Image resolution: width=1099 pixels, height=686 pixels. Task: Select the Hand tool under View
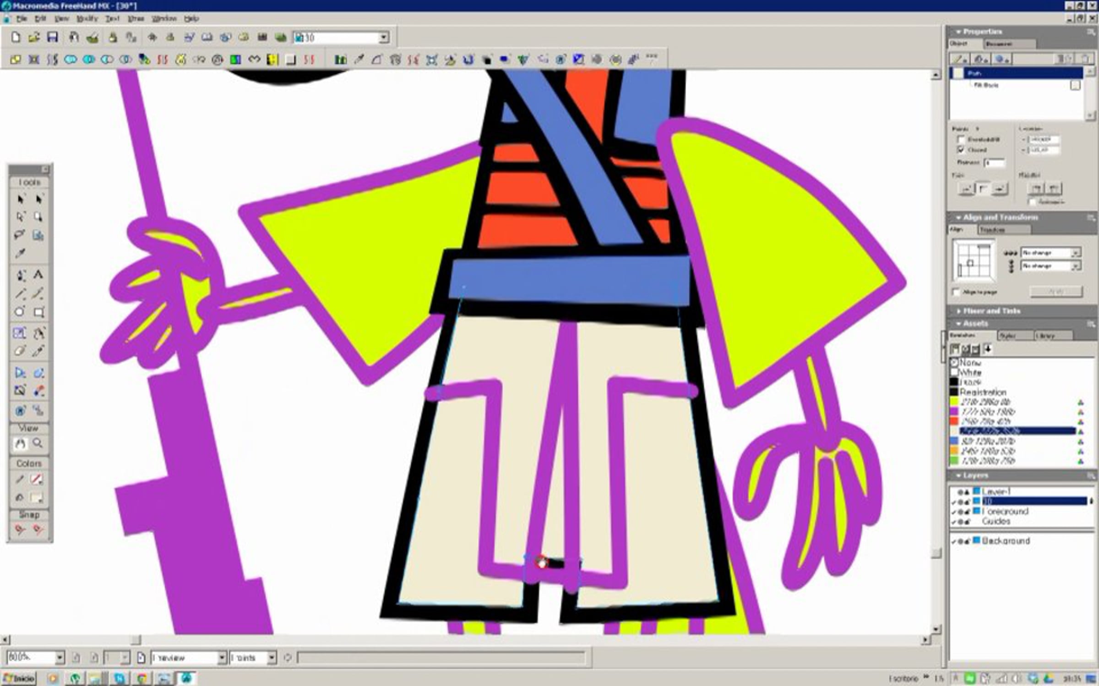(x=20, y=443)
